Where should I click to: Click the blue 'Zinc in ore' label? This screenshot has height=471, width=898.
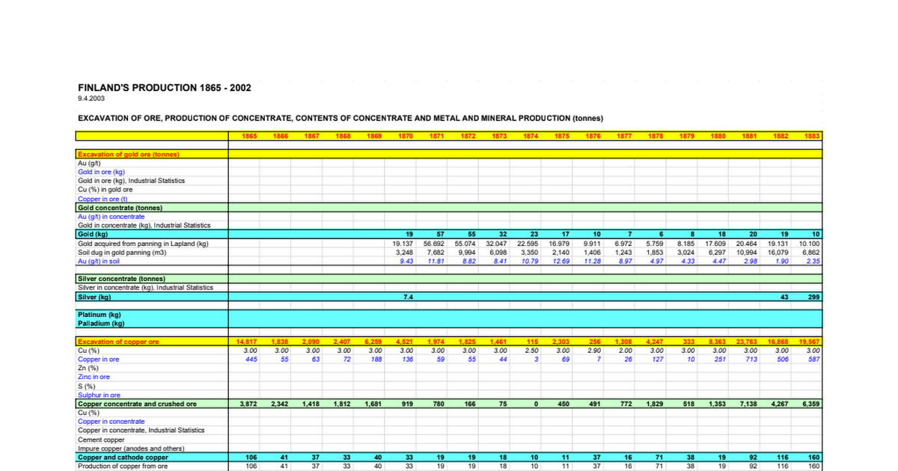point(94,377)
